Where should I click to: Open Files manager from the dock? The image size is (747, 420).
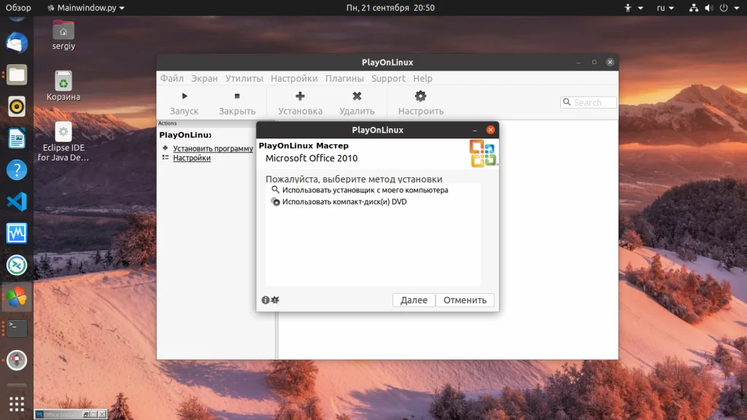tap(17, 75)
